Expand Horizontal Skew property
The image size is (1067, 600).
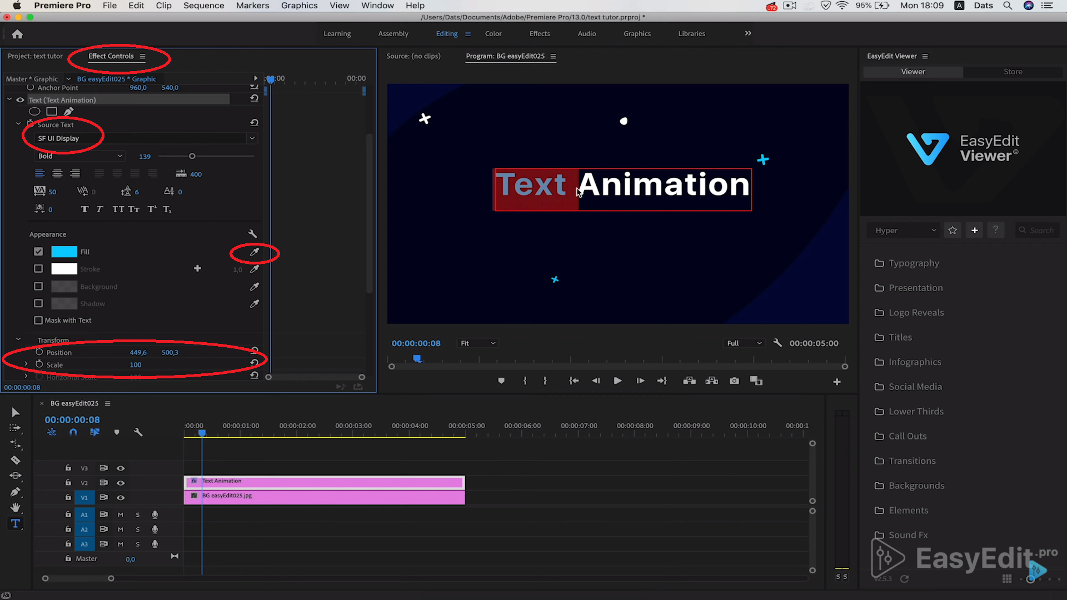[26, 377]
